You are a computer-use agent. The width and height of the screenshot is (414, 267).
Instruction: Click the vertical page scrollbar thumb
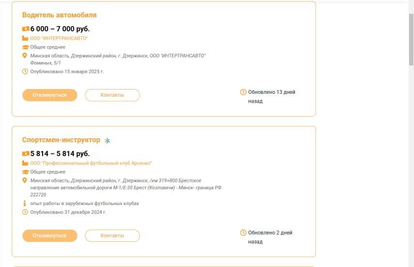point(411,40)
